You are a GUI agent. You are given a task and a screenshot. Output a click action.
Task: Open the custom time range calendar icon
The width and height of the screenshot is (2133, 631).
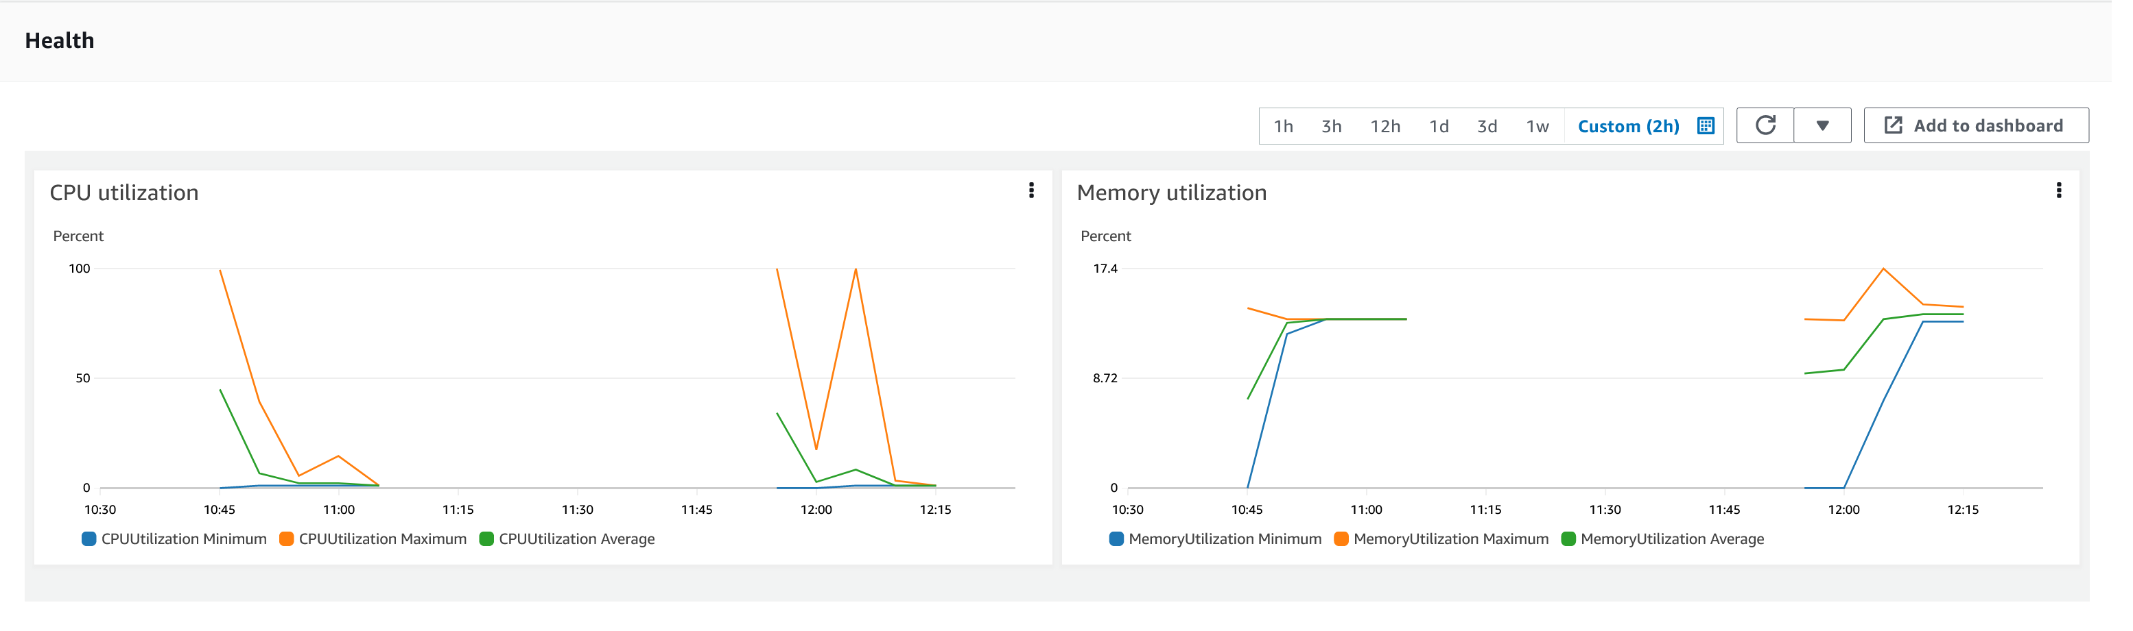click(1722, 127)
